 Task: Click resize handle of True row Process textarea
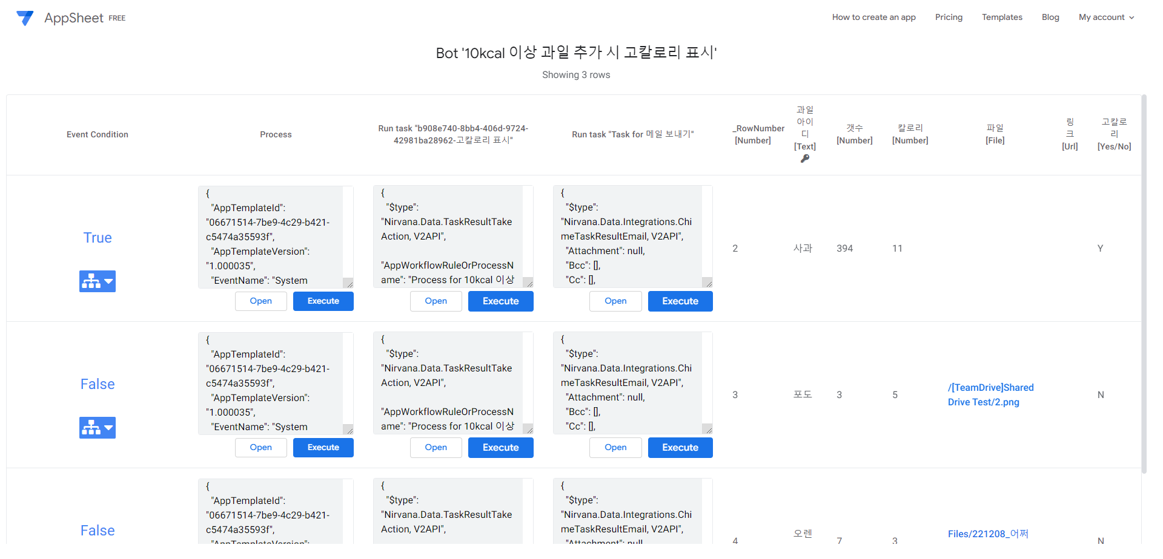pyautogui.click(x=348, y=283)
